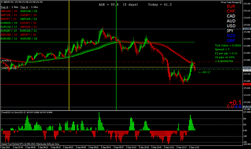Select the 'AUDUSD / 20' entry
Image resolution: width=251 pixels, height=149 pixels.
(29, 38)
